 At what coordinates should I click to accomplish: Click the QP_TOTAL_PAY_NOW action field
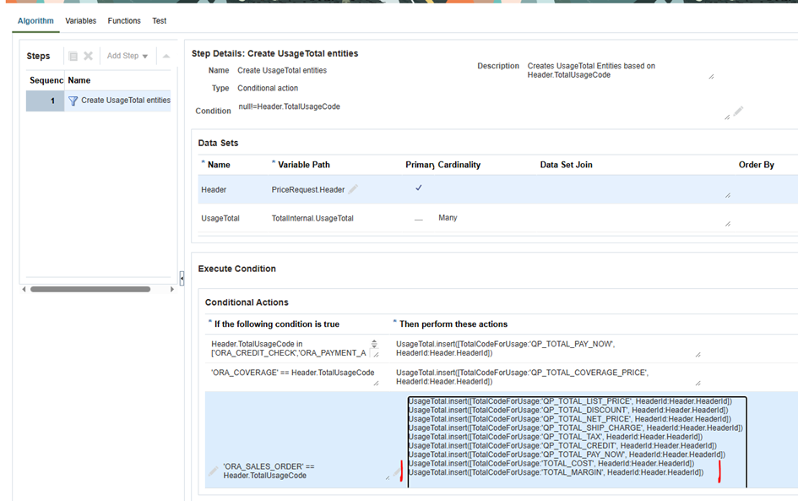[x=547, y=348]
